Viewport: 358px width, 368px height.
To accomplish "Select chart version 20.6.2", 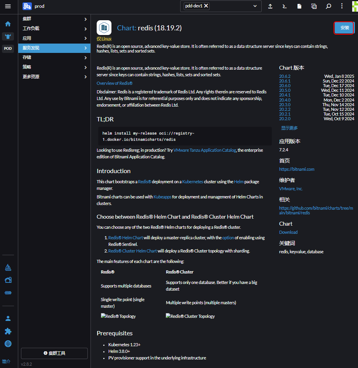I will tap(285, 76).
